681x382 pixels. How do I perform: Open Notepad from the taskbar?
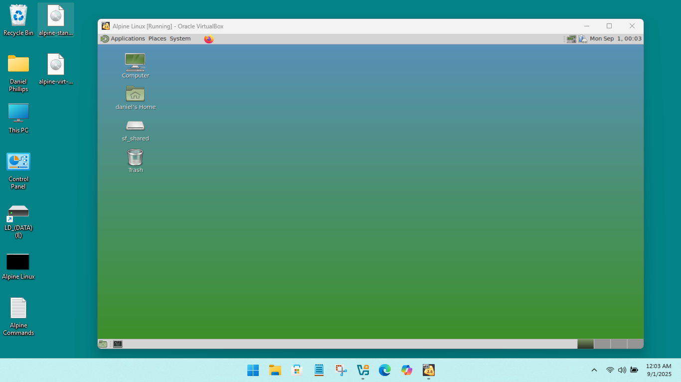(x=319, y=370)
